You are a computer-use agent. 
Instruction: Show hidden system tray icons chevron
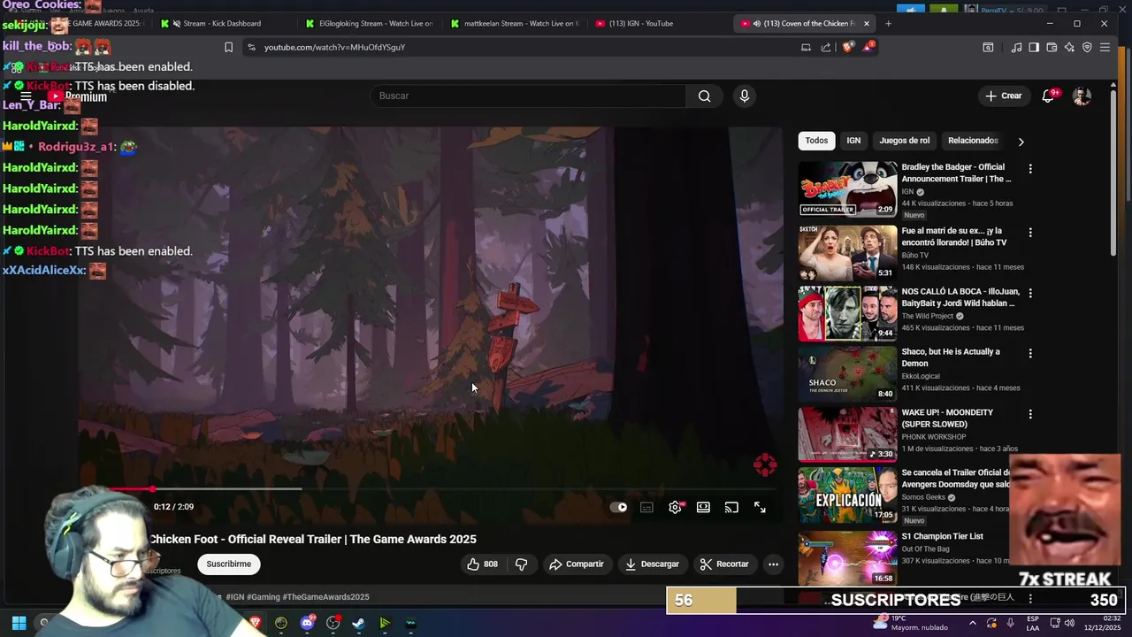point(973,623)
